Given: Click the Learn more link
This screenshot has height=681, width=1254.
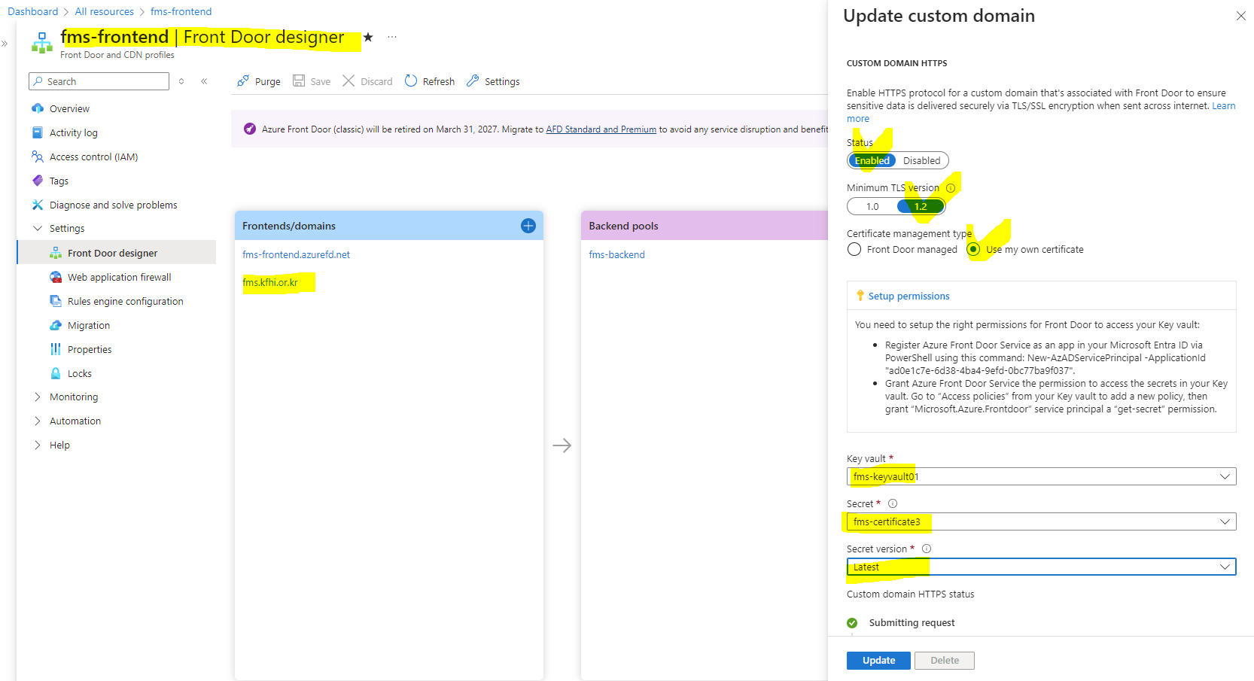Looking at the screenshot, I should [1223, 106].
